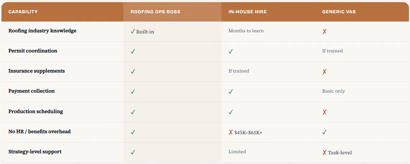Click the Basic only cell text

point(333,91)
